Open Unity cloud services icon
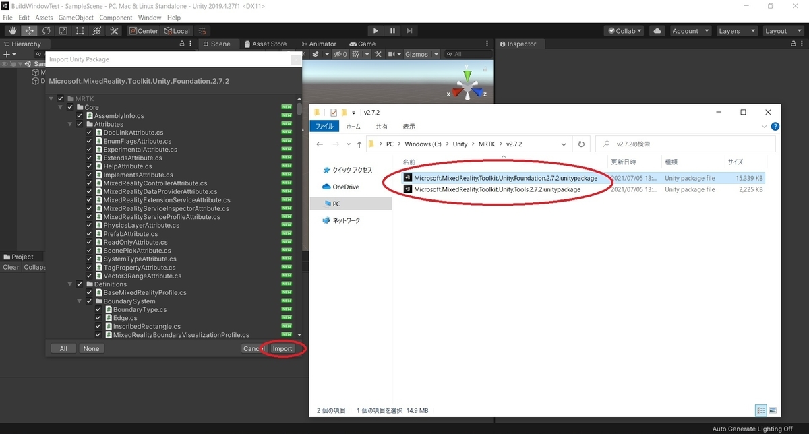The image size is (809, 434). click(x=658, y=31)
